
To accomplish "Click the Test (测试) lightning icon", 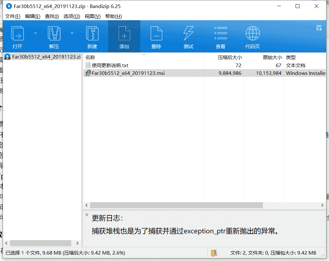I will tap(188, 33).
